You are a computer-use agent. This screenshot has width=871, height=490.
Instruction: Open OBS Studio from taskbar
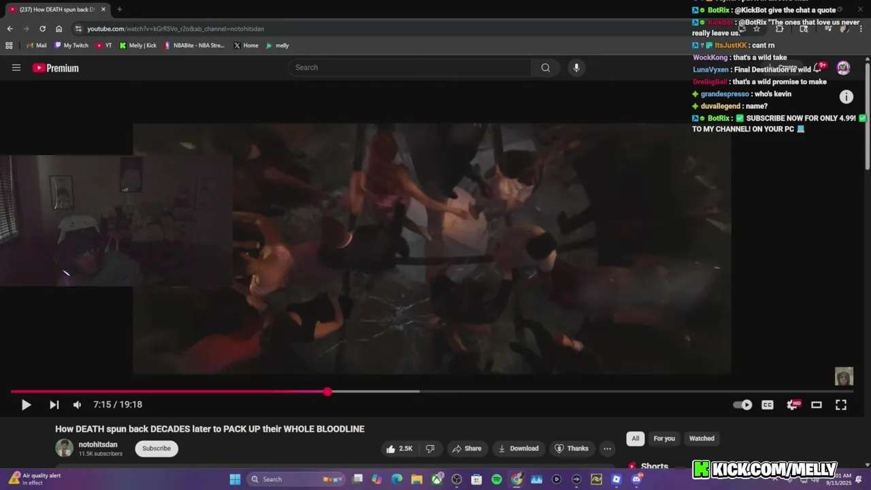point(457,479)
